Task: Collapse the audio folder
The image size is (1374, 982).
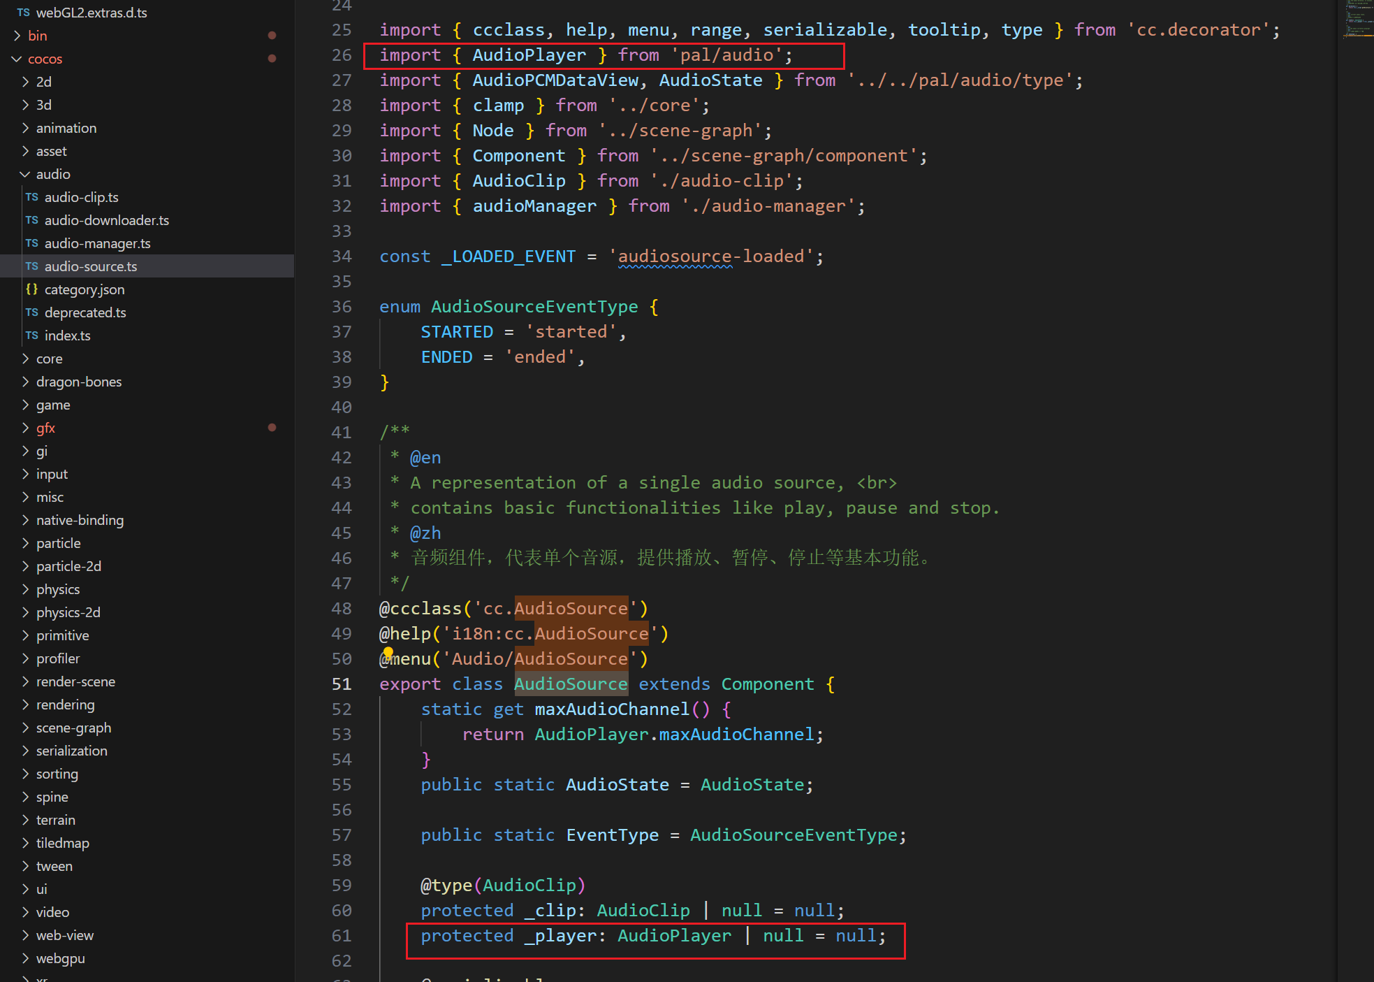Action: [25, 174]
